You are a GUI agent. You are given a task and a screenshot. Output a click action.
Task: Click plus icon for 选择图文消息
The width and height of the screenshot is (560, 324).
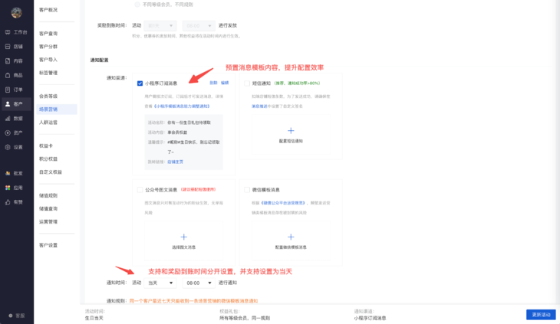[183, 237]
